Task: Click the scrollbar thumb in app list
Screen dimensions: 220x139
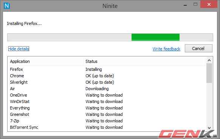Action: [209, 73]
